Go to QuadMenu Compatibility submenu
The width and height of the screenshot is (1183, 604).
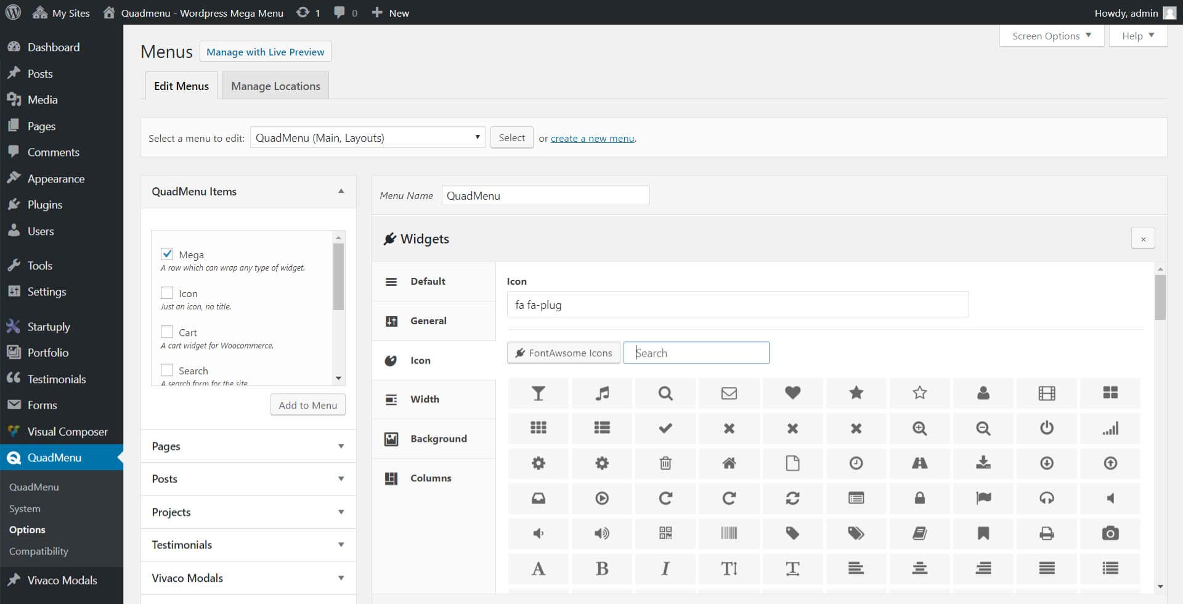coord(39,551)
